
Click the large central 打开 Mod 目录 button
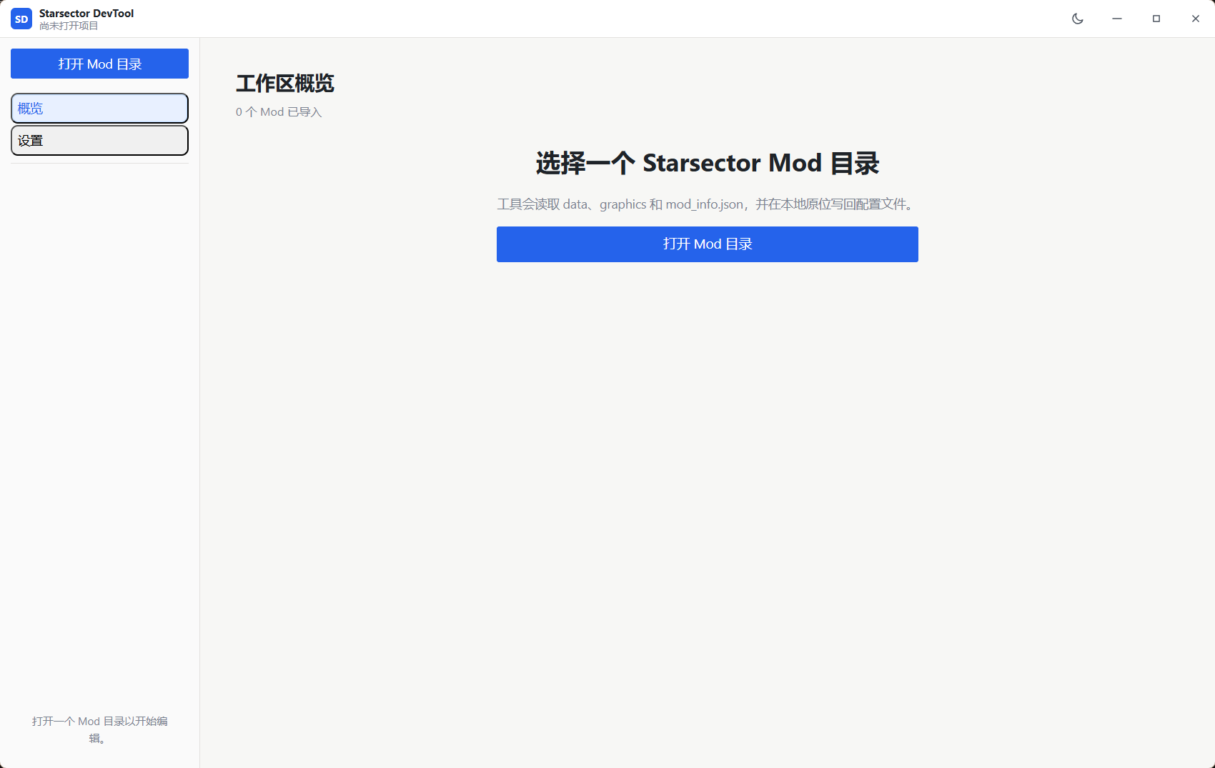(x=708, y=244)
